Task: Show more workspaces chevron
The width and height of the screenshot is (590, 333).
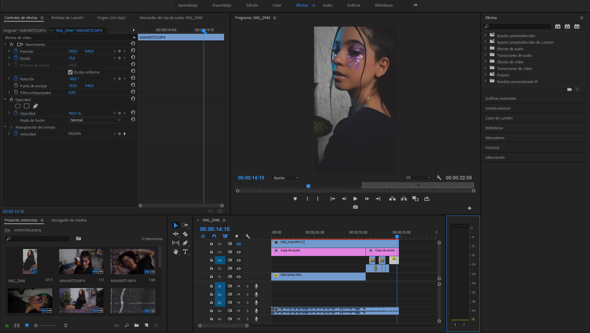Action: coord(416,5)
